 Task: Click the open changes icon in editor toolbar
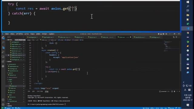(x=174, y=37)
